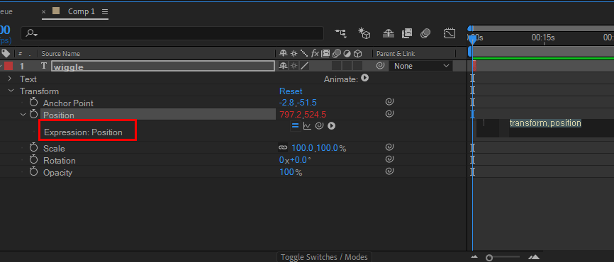Collapse the Position property expression
The height and width of the screenshot is (262, 614).
coord(23,115)
